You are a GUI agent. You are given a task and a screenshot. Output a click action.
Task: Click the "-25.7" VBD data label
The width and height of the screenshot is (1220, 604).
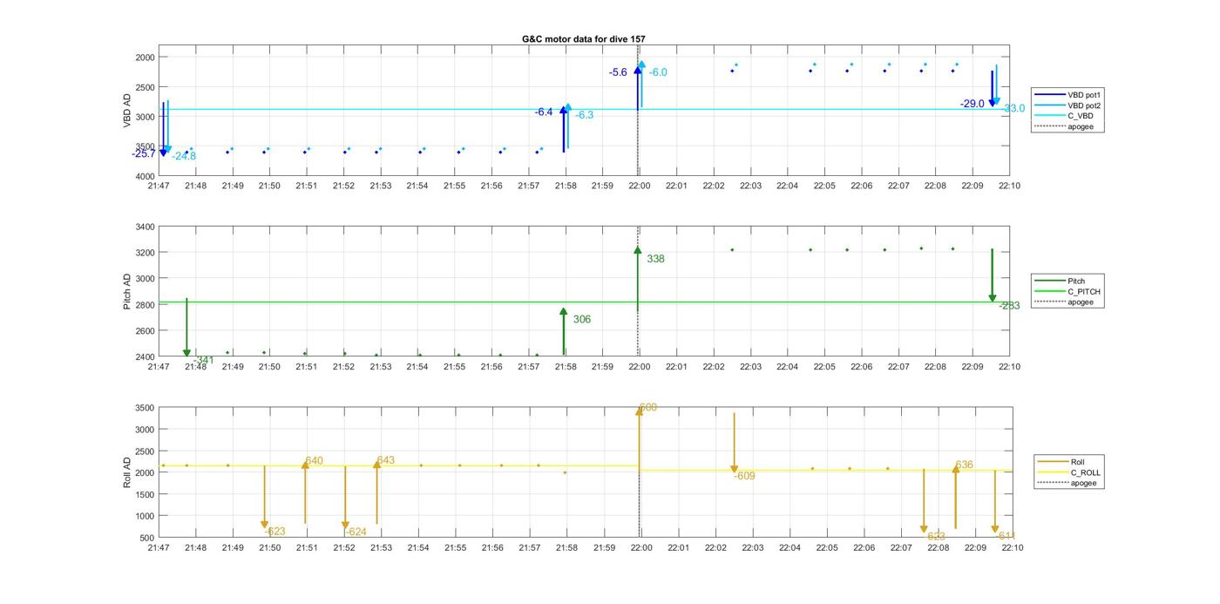pos(144,153)
